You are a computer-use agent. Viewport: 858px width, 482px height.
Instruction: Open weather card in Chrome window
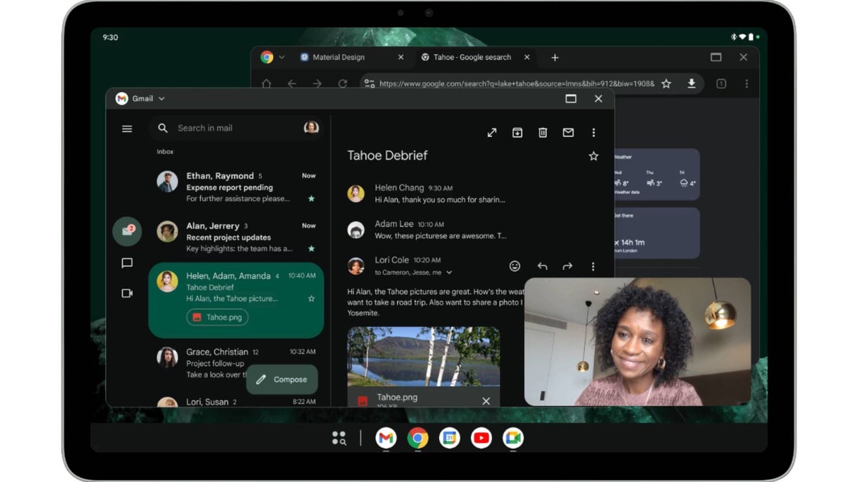656,174
